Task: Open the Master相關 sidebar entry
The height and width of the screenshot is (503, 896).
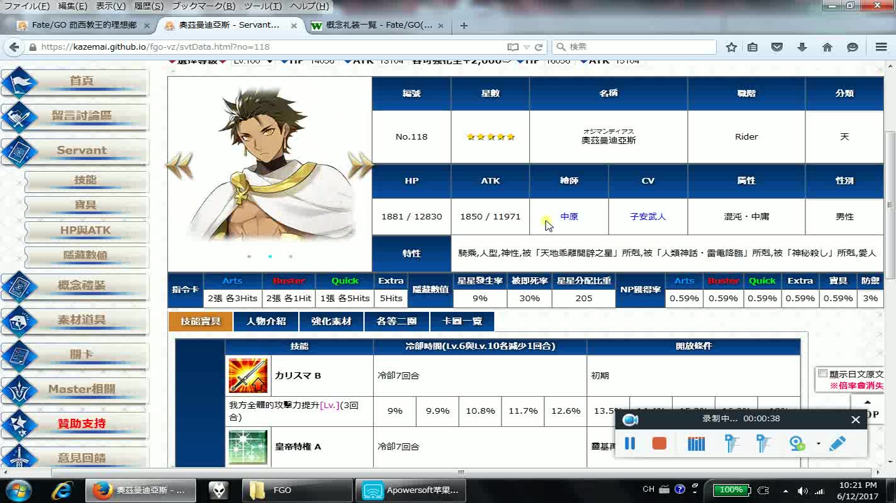Action: (x=75, y=389)
